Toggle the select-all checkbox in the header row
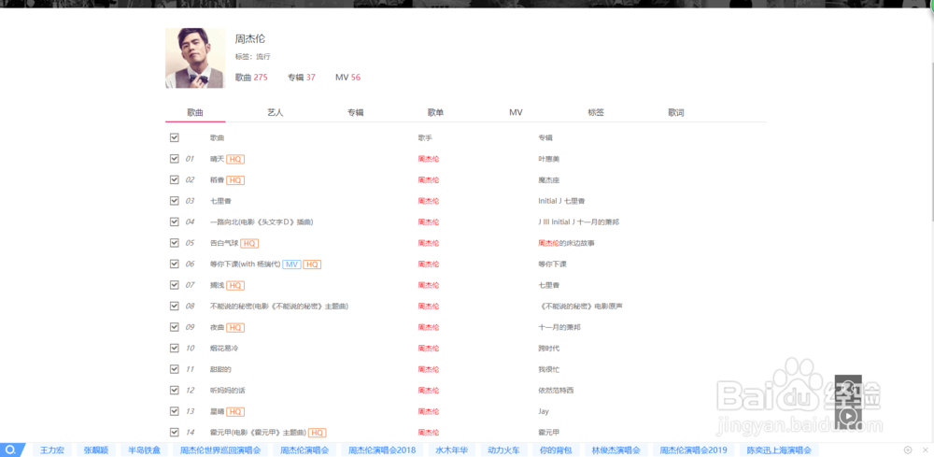Viewport: 934px width, 457px height. (x=175, y=137)
